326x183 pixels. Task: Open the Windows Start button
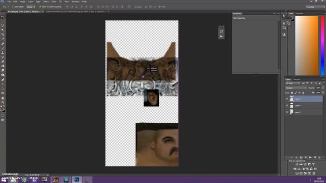click(4, 179)
